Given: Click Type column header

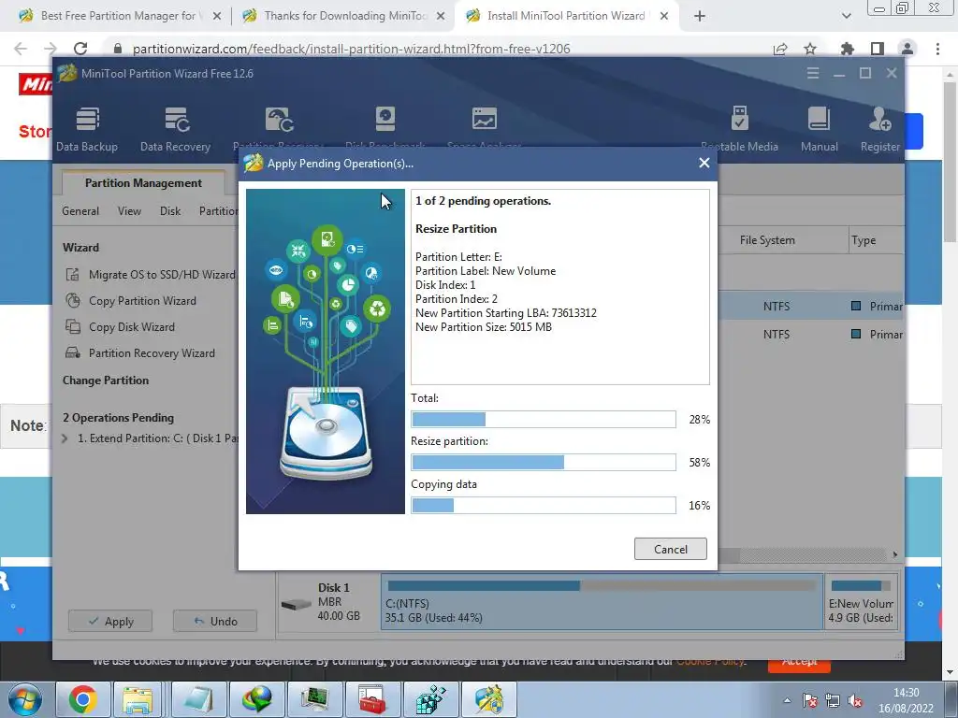Looking at the screenshot, I should [x=864, y=240].
